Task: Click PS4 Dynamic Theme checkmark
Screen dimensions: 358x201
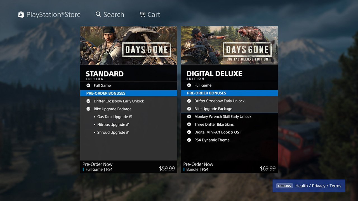Action: 189,140
